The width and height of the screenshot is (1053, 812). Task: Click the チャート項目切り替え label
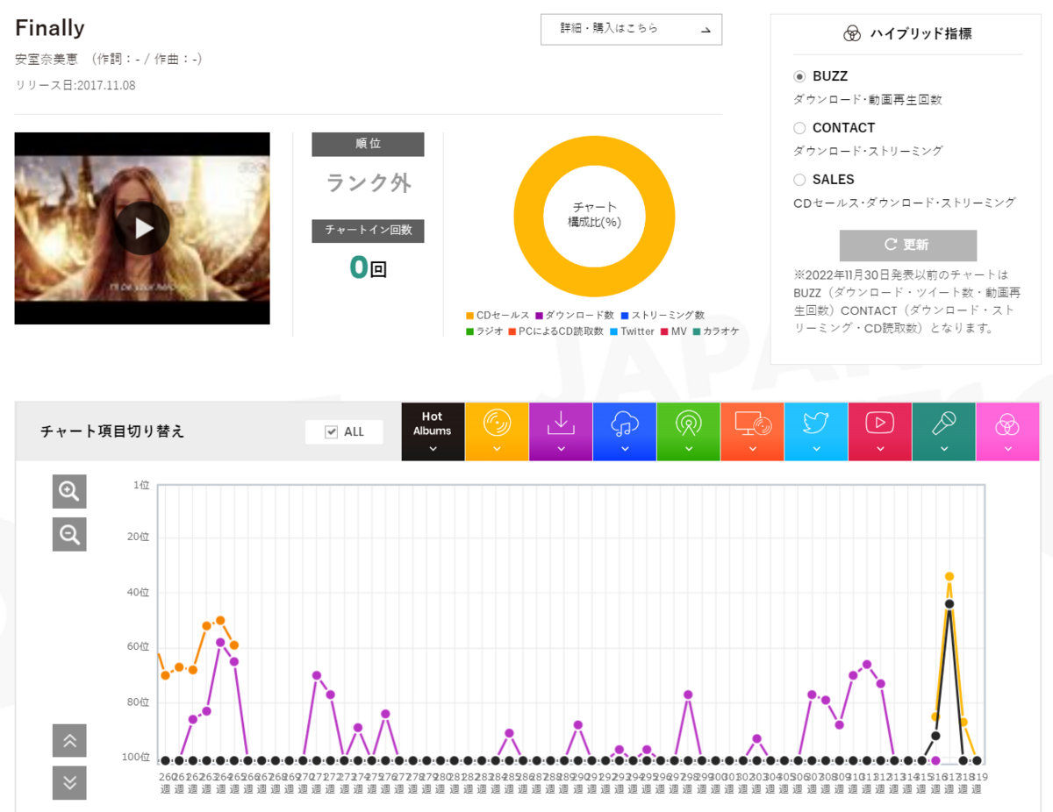tap(112, 431)
